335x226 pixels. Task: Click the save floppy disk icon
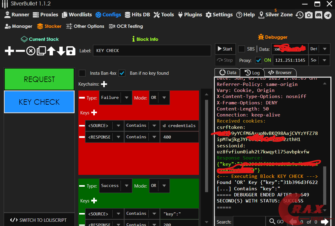(71, 51)
